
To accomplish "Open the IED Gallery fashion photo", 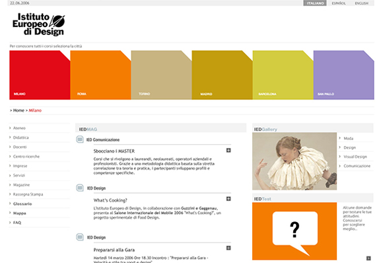I will coord(295,161).
